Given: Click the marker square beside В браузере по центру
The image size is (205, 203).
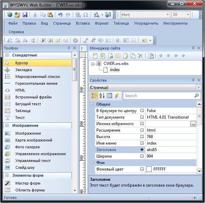Looking at the screenshot, I should tap(142, 111).
